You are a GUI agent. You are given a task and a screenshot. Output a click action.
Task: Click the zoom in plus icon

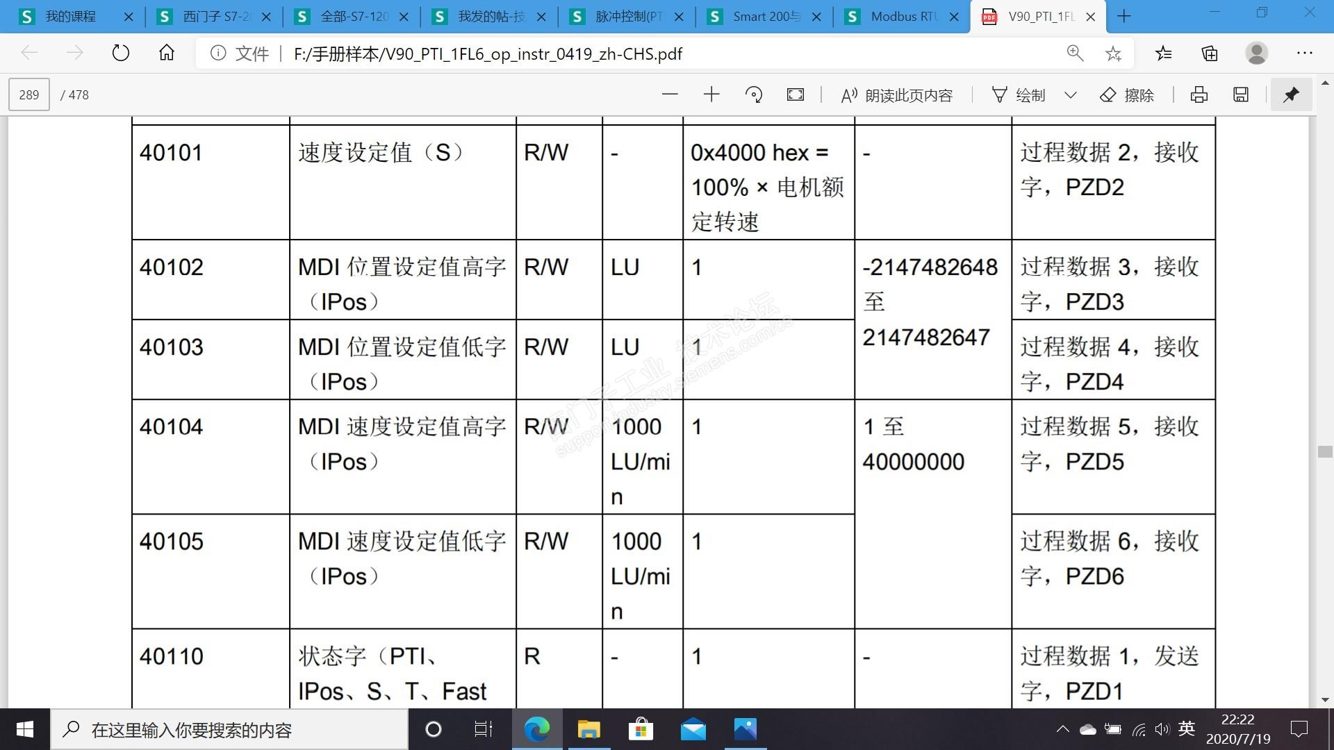711,94
